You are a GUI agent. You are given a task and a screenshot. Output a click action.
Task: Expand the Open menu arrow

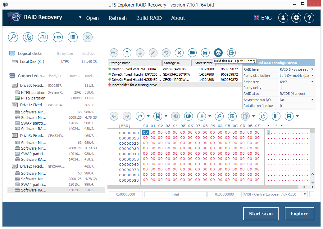point(80,18)
